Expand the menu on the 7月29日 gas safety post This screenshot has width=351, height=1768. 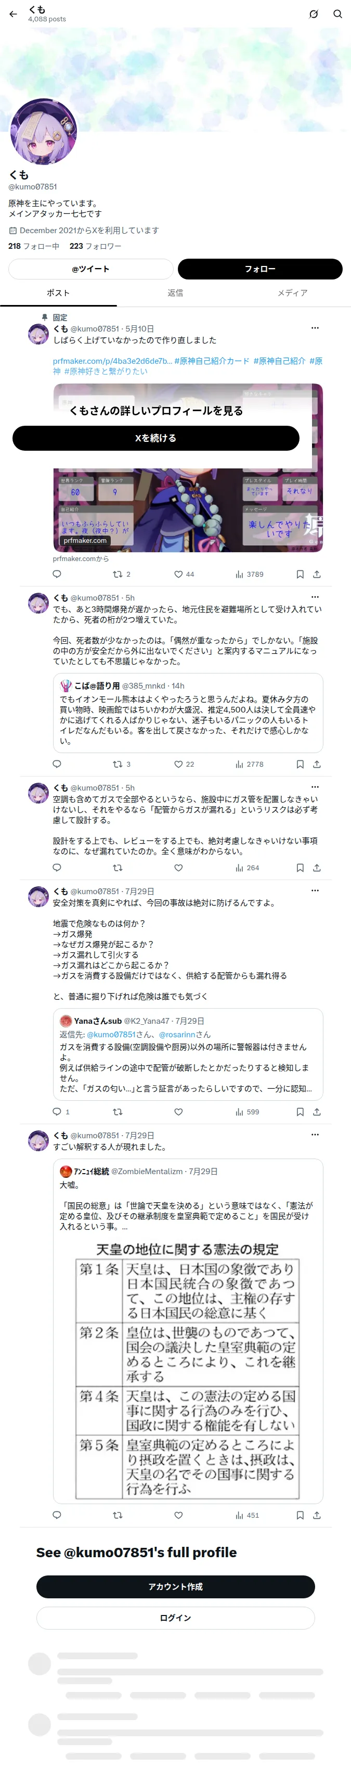tap(315, 891)
